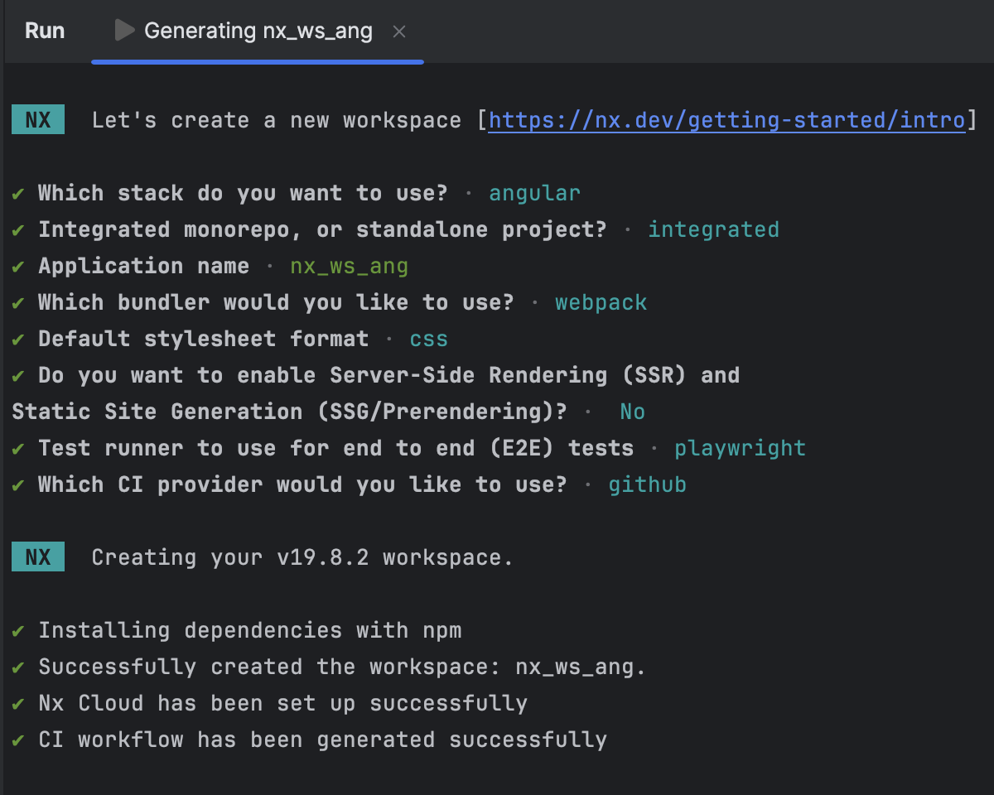
Task: Click the checkmark beside the E2E test runner question
Action: click(x=18, y=447)
